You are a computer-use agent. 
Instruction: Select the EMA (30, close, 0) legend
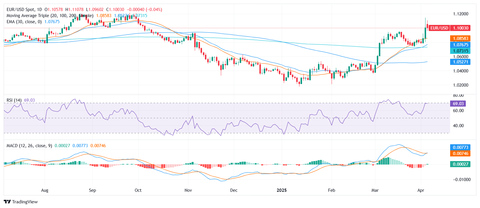(24, 22)
